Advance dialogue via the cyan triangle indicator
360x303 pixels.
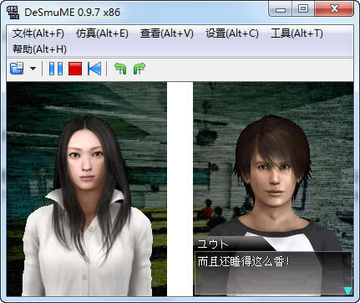(347, 290)
